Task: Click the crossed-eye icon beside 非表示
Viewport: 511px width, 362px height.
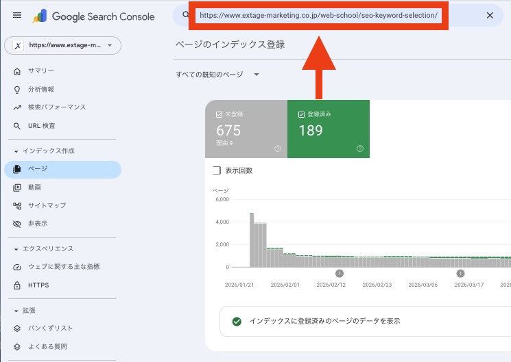Action: coord(17,224)
